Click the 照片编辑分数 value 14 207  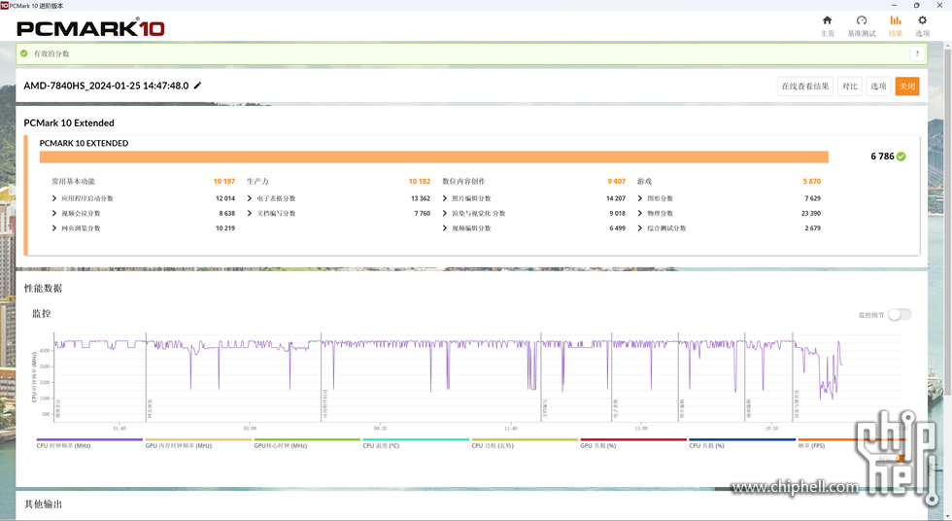tap(616, 198)
